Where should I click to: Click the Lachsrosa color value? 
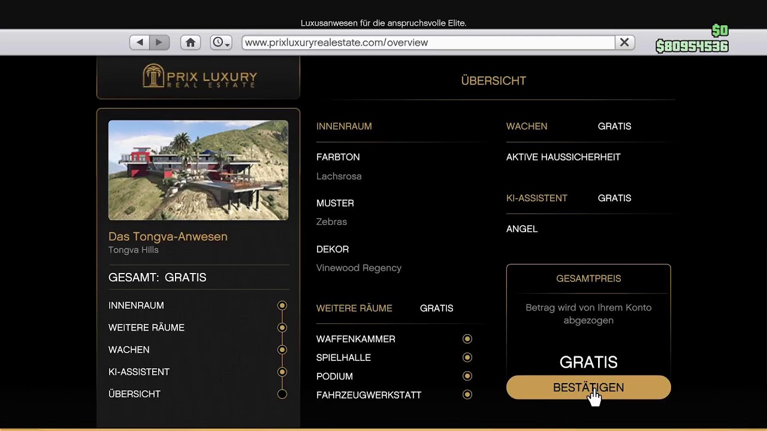[339, 176]
